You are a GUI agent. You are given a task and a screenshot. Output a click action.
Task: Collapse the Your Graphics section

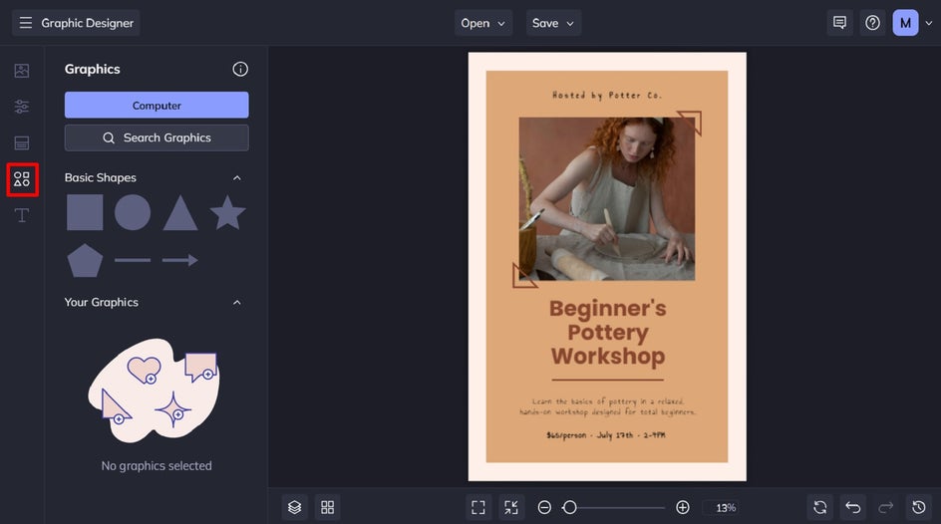click(x=237, y=302)
